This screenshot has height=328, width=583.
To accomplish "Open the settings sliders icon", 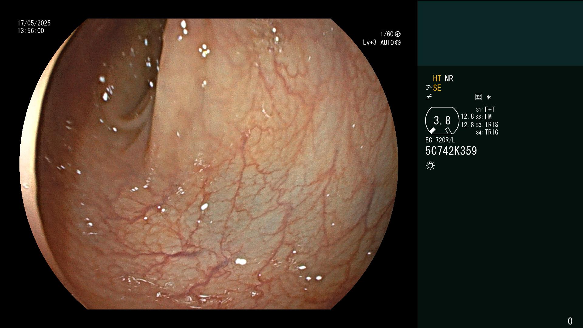I will (x=479, y=97).
